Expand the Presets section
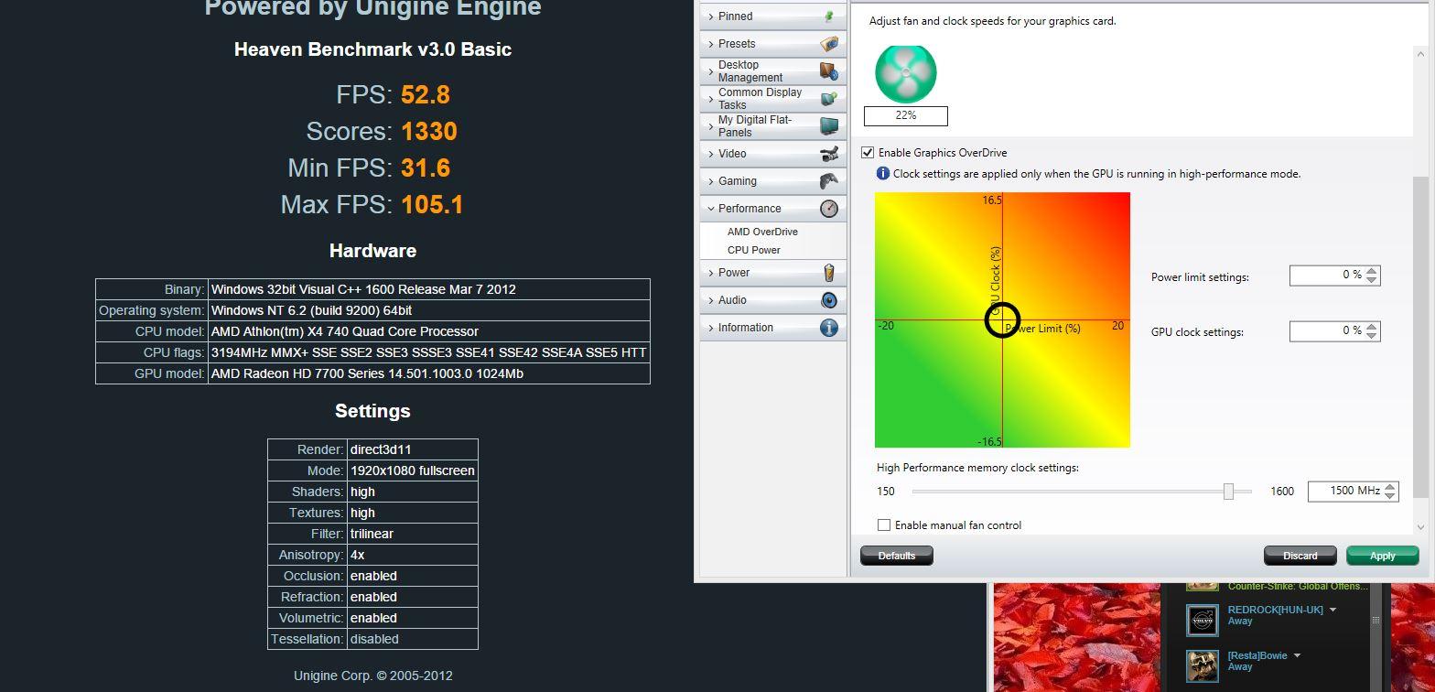This screenshot has height=692, width=1435. 711,44
